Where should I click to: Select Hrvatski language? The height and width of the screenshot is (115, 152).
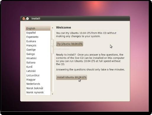coord(38,58)
